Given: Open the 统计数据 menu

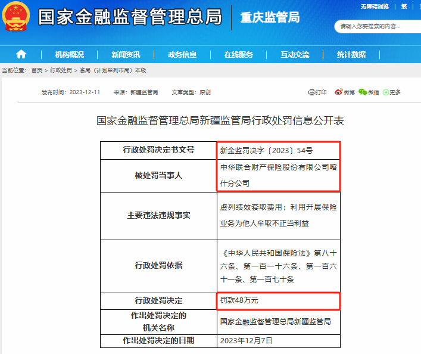Looking at the screenshot, I should point(351,55).
